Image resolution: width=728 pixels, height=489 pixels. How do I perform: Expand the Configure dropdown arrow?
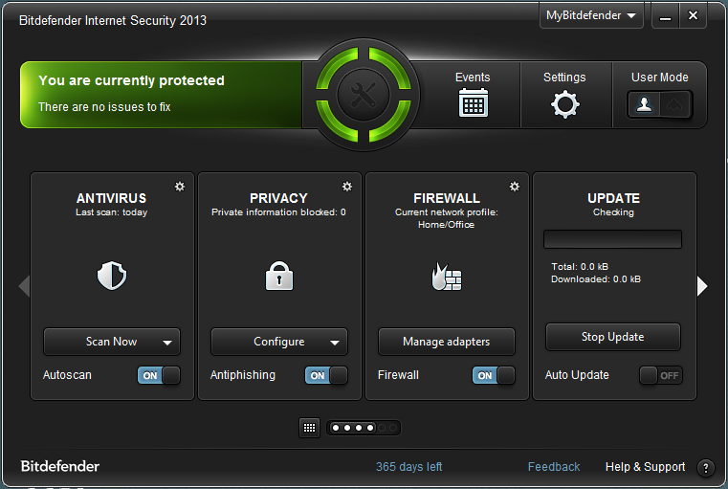pos(335,342)
